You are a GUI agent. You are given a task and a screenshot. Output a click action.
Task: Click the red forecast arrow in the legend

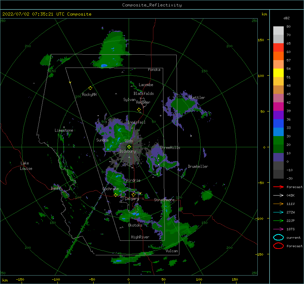click(x=278, y=187)
